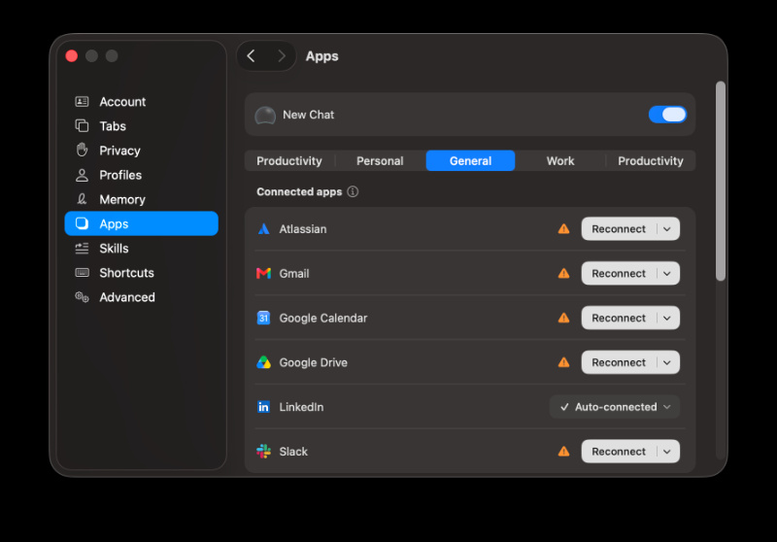Click the Gmail warning triangle
This screenshot has width=777, height=542.
pos(564,274)
